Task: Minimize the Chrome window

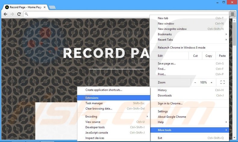Action: tap(217, 2)
